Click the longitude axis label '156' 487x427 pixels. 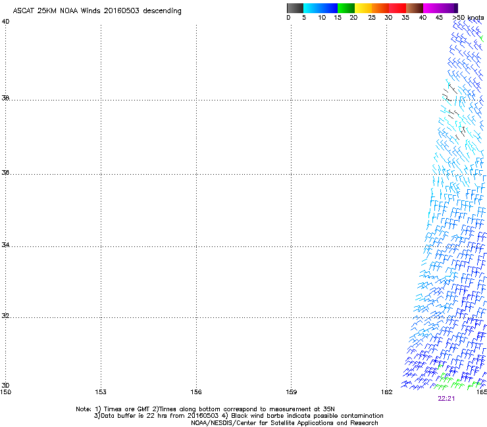point(196,392)
